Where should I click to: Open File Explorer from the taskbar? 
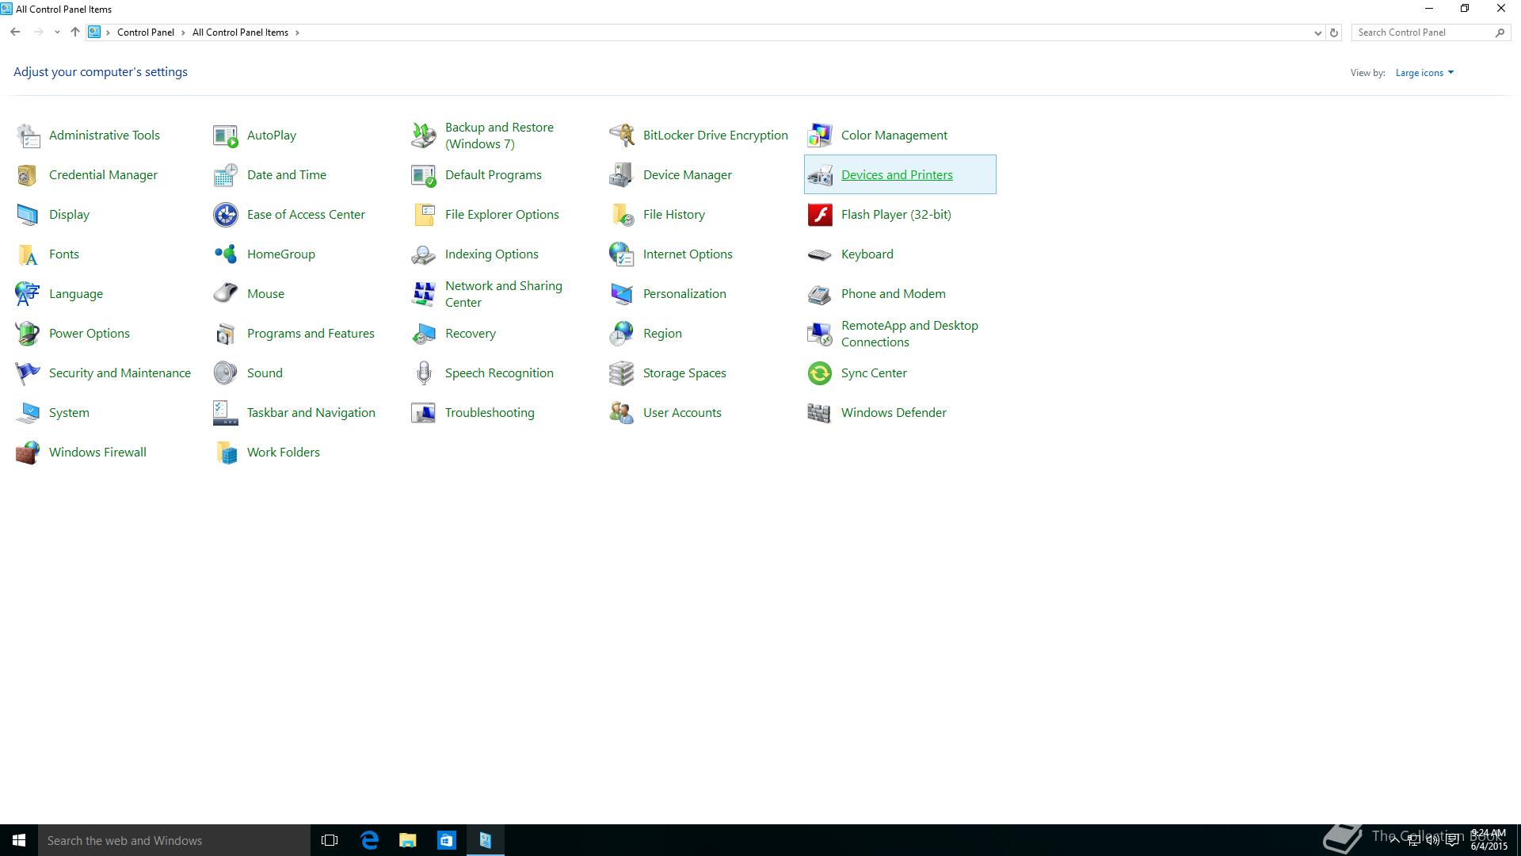(x=408, y=840)
